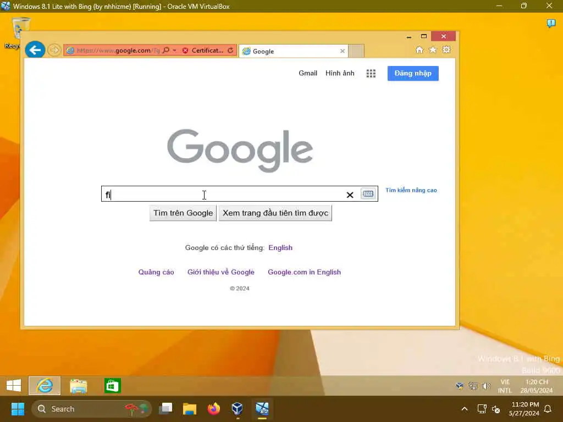Image resolution: width=563 pixels, height=422 pixels.
Task: Click host clock 11:20 PM
Action: coord(524,409)
